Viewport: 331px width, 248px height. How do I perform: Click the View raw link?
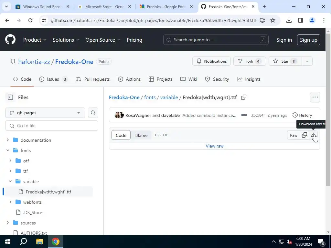point(215,146)
